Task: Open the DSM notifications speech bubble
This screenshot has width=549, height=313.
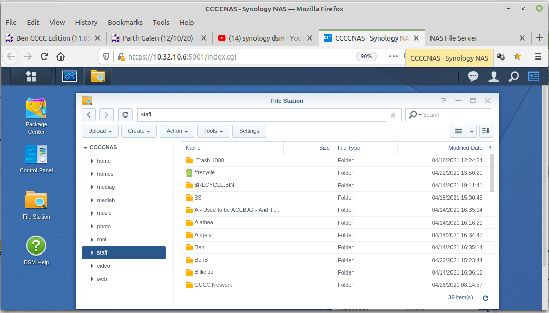Action: 473,76
